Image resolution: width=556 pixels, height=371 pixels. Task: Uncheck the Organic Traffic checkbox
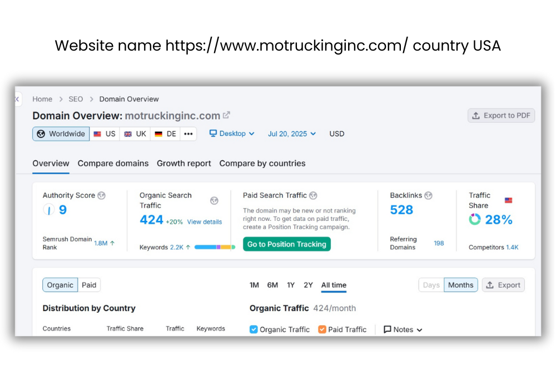pos(254,329)
